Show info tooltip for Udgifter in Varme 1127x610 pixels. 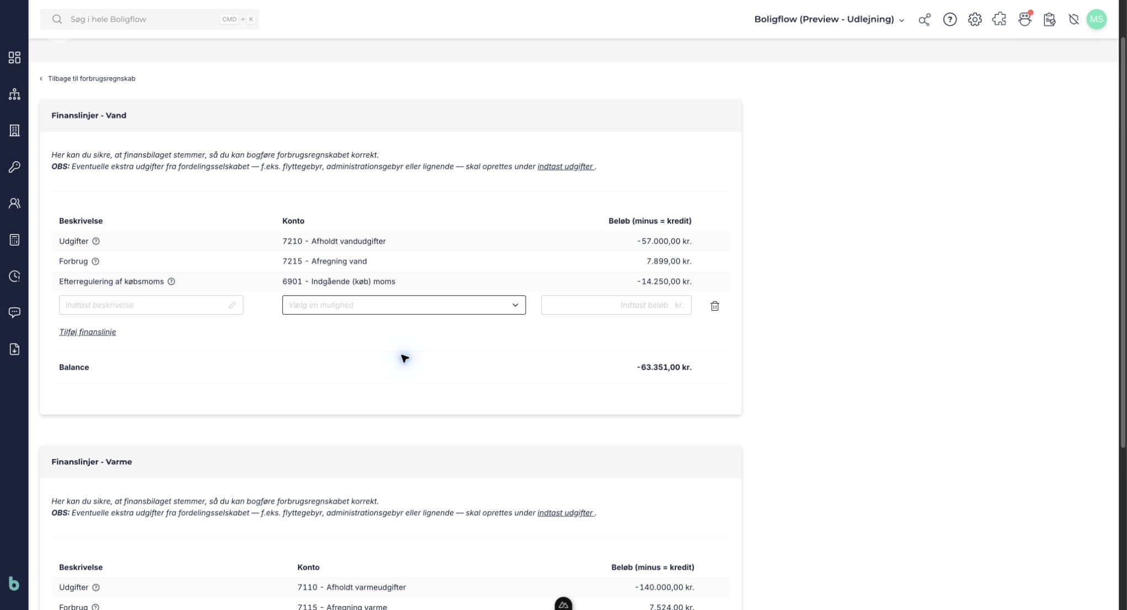tap(96, 587)
